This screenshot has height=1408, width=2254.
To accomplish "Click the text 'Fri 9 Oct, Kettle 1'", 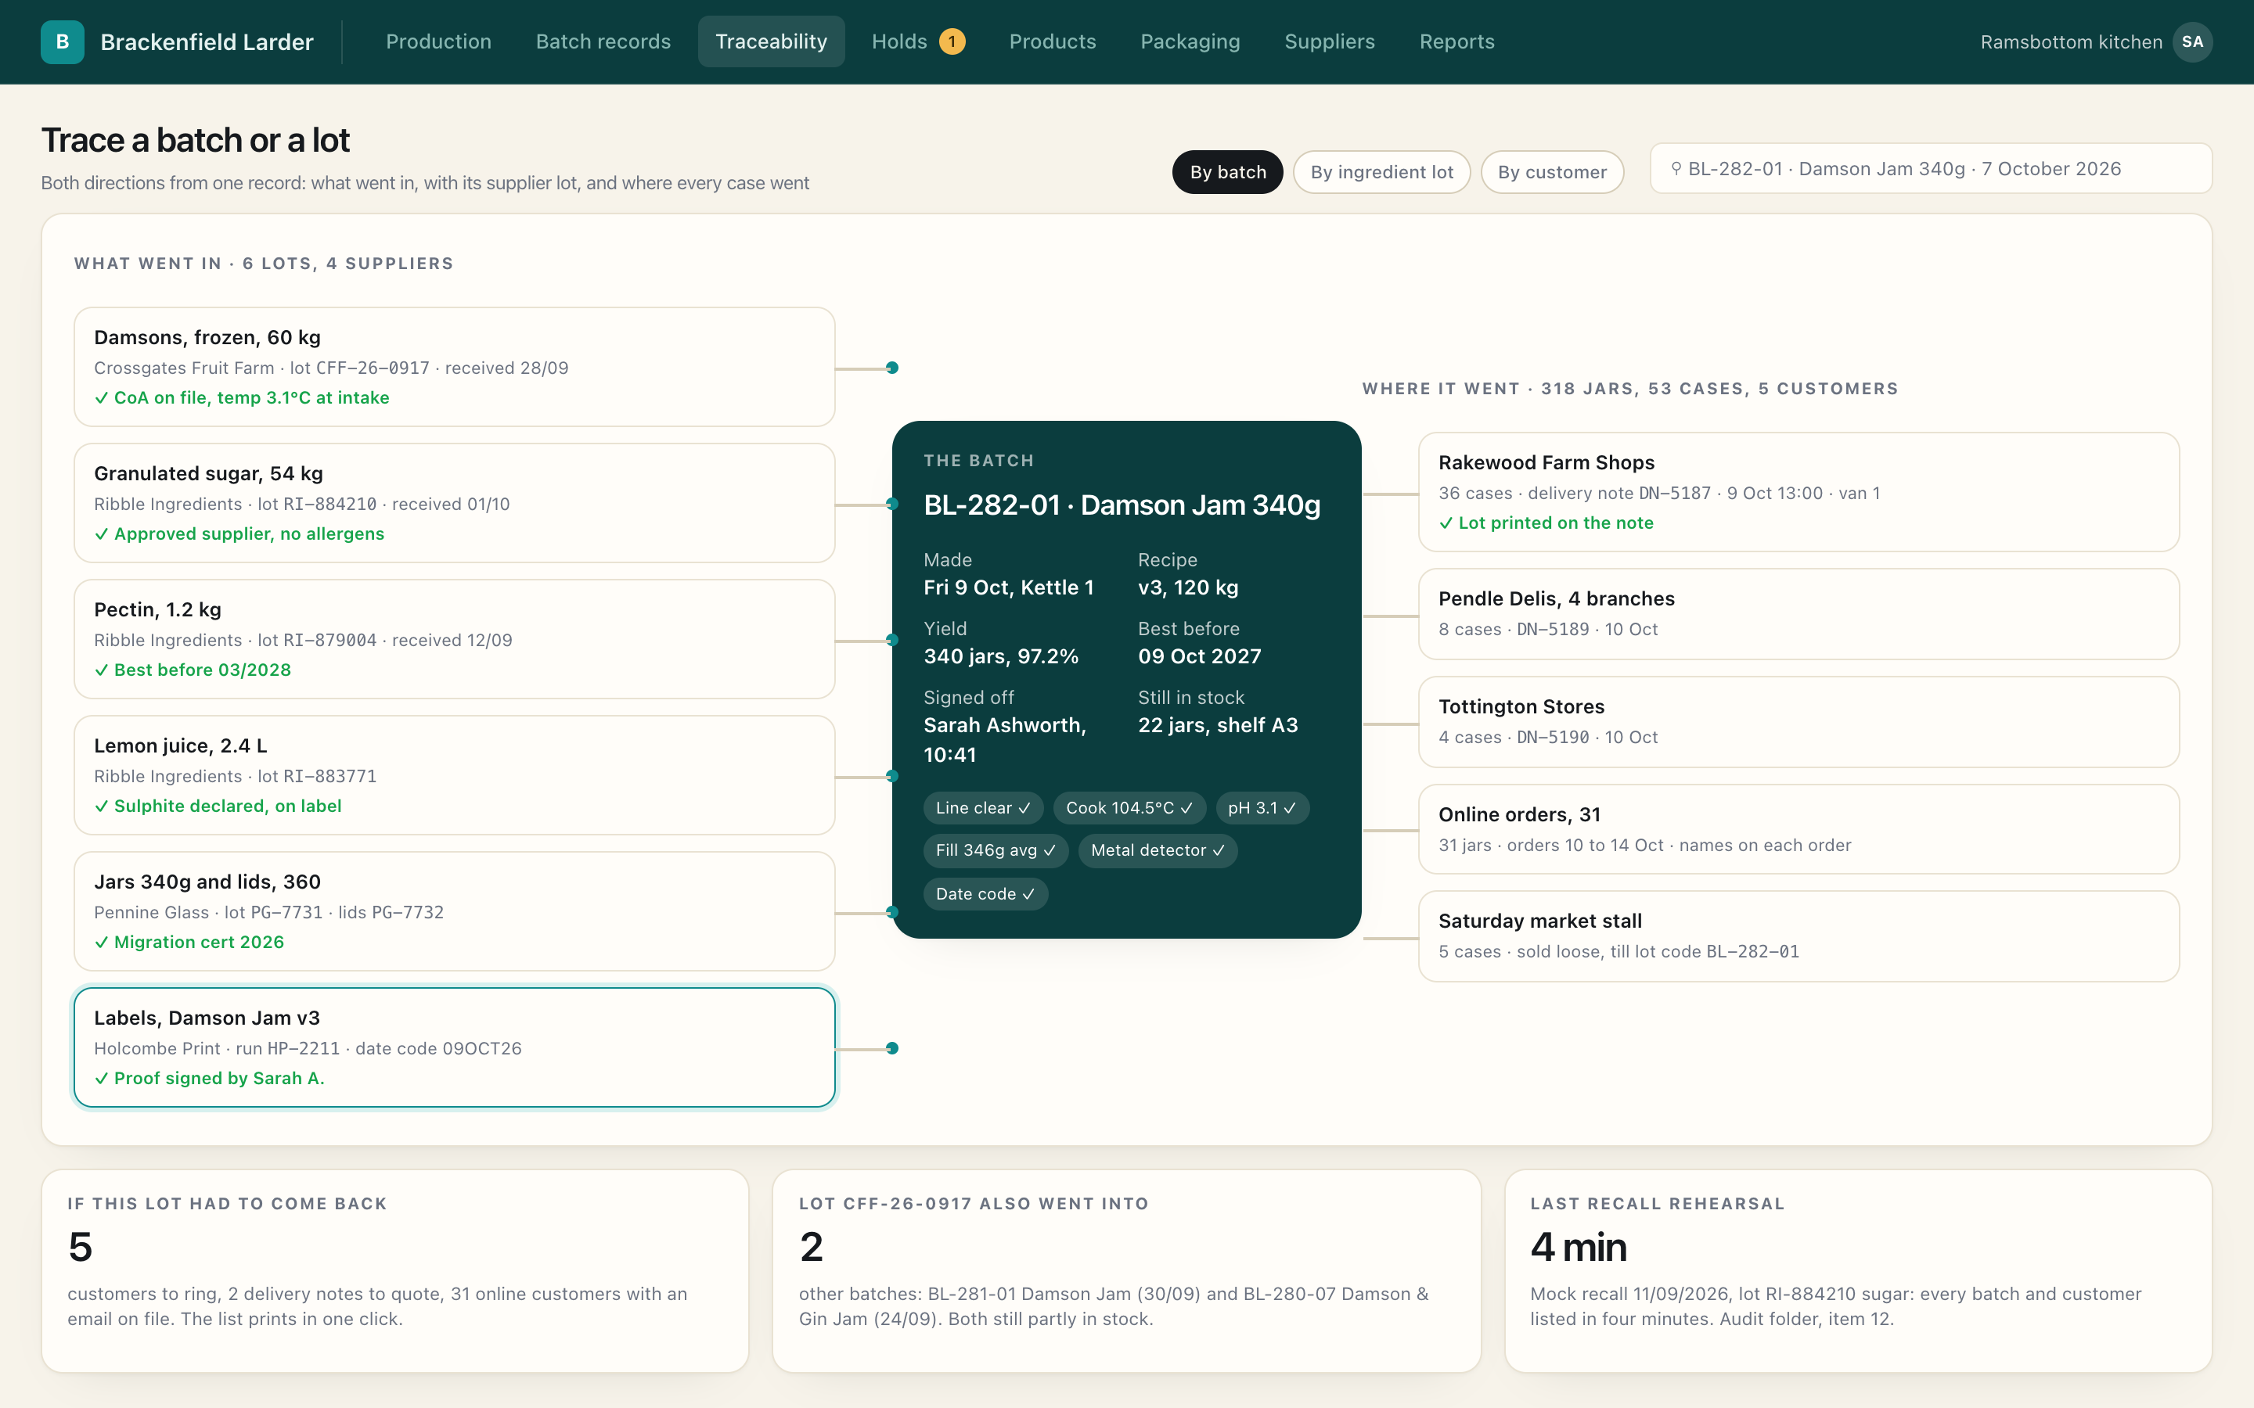I will [1009, 587].
